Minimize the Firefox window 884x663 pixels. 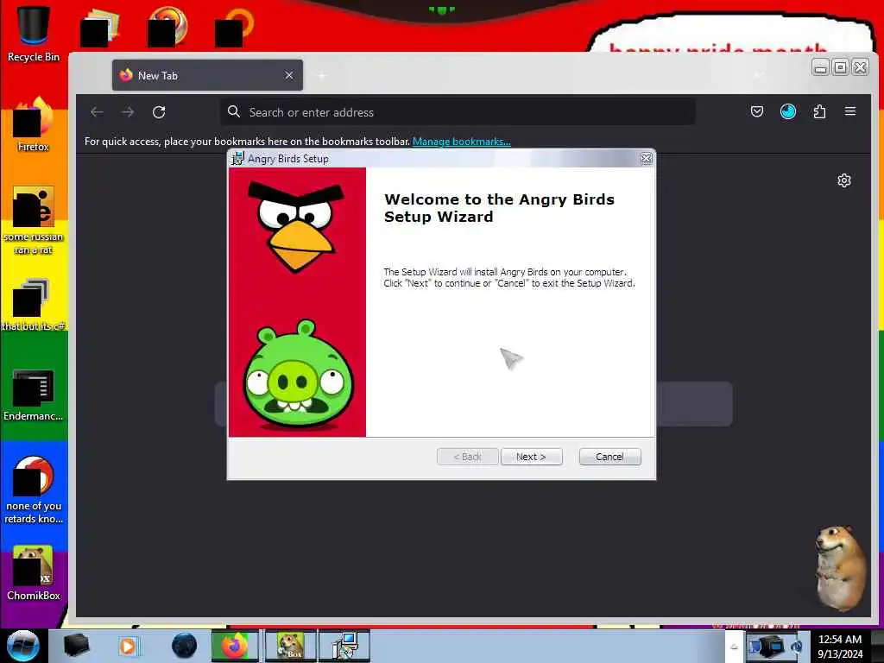(821, 67)
